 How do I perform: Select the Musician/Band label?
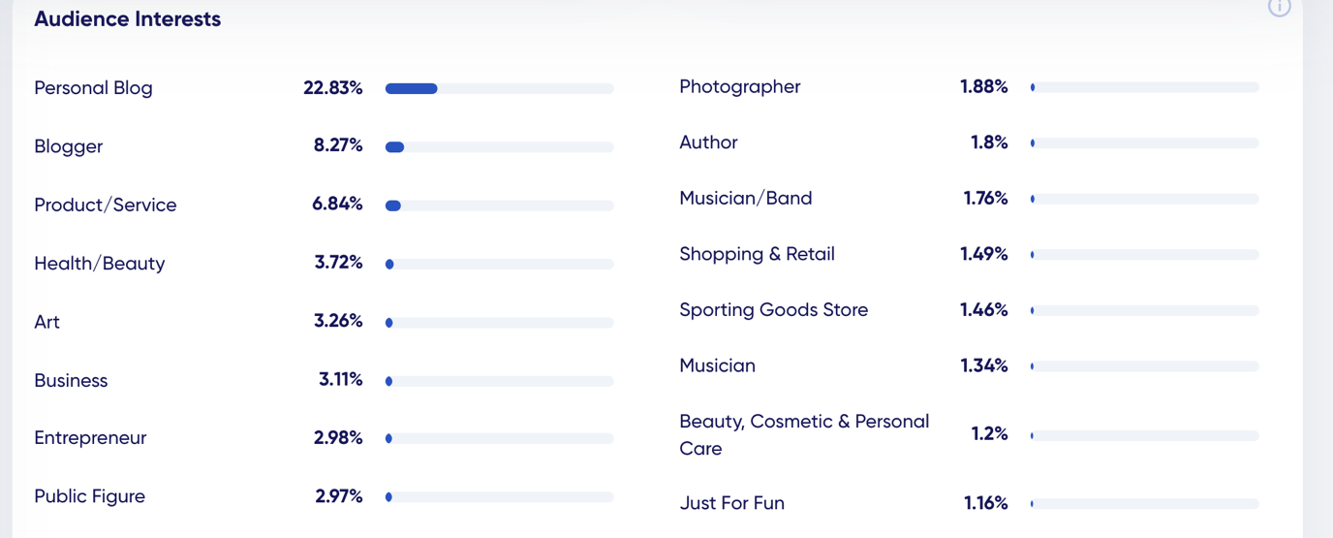pyautogui.click(x=746, y=199)
